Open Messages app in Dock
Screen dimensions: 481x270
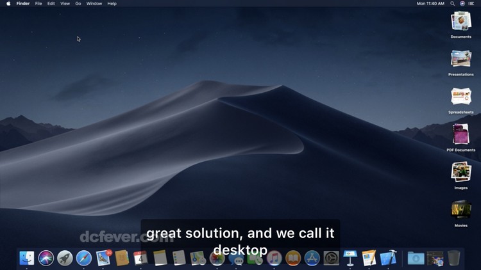[x=236, y=258]
